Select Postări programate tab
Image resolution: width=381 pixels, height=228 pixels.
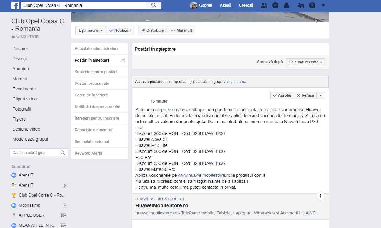100,84
